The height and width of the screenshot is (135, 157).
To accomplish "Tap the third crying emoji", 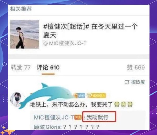I will click(x=130, y=104).
